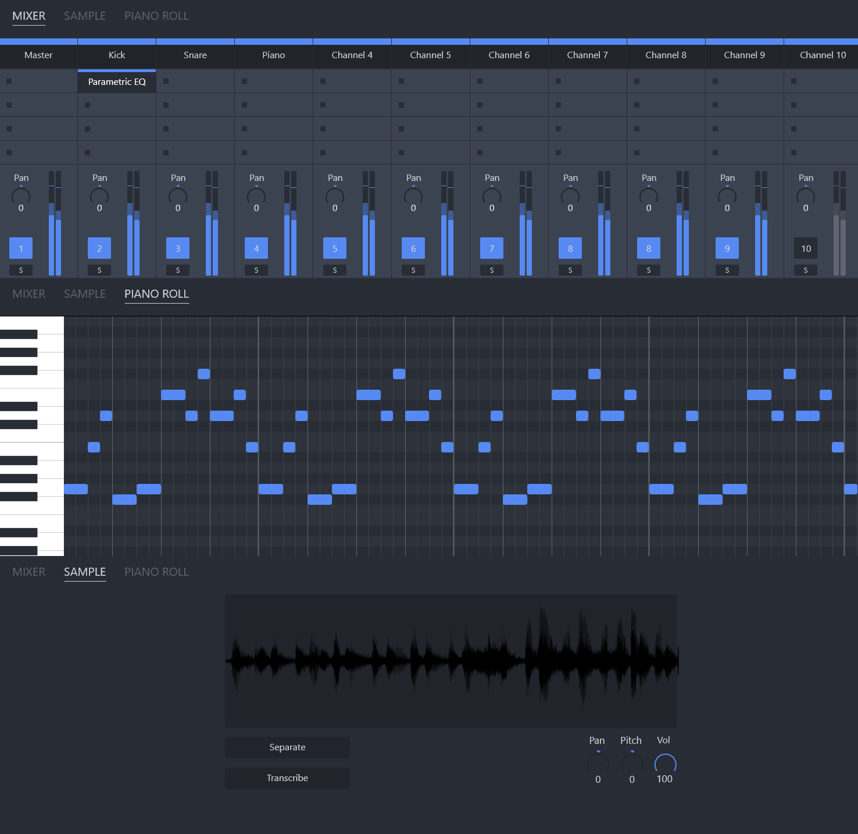This screenshot has width=858, height=834.
Task: Click the Pan knob on Snare channel
Action: (x=178, y=196)
